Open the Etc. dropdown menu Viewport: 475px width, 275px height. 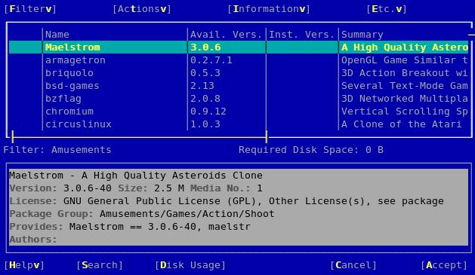387,9
